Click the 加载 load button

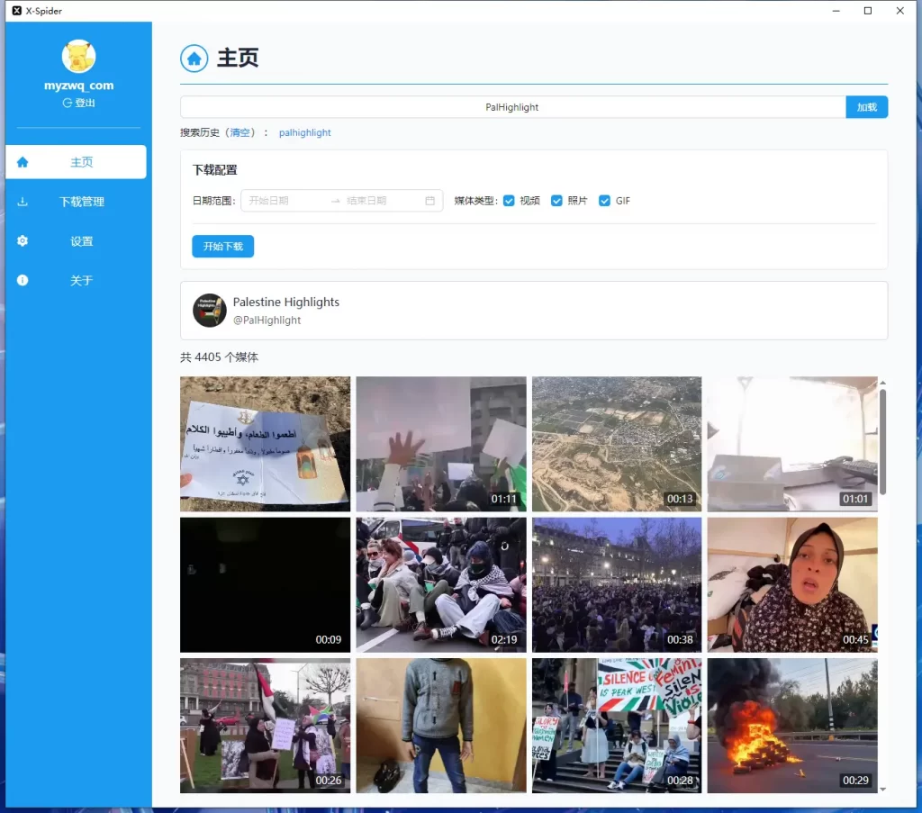click(x=866, y=107)
